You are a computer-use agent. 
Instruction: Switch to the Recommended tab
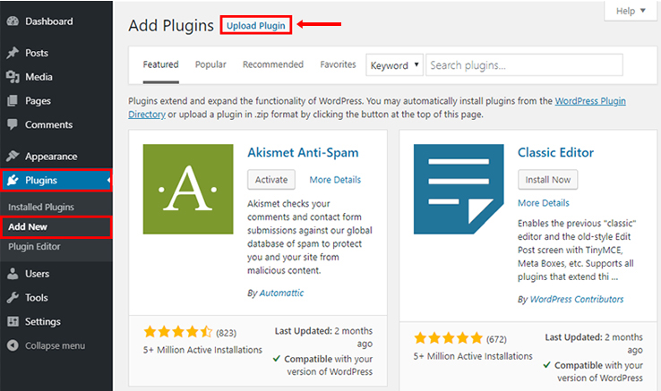273,64
